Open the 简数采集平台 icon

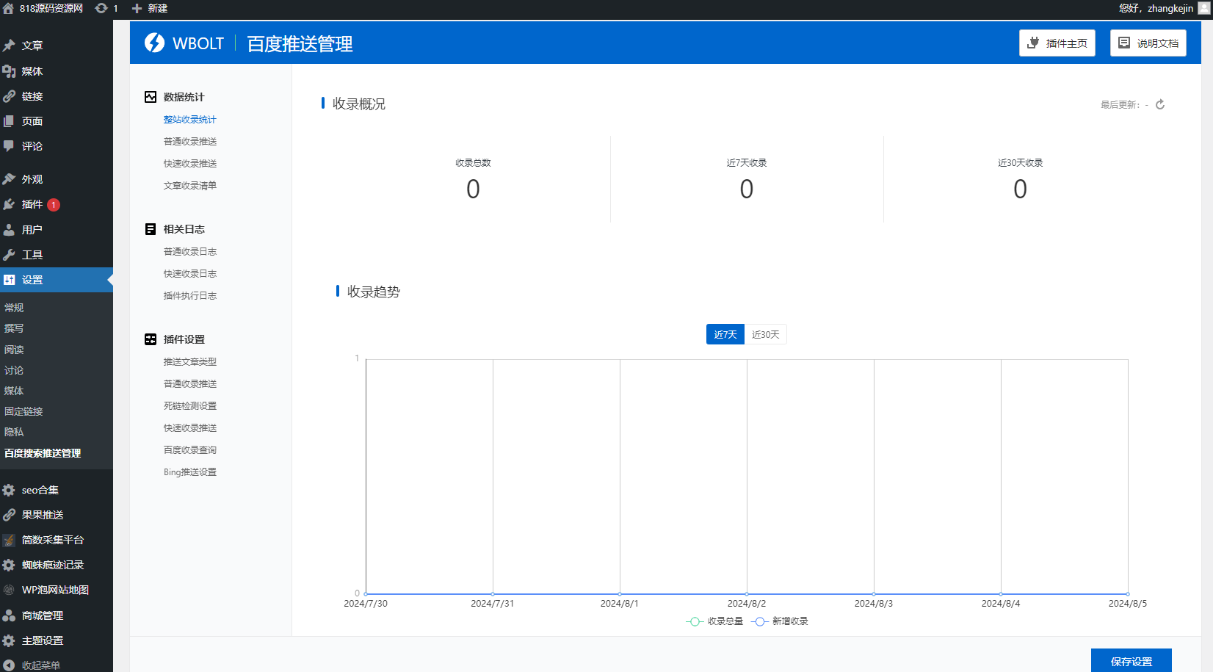click(x=9, y=540)
